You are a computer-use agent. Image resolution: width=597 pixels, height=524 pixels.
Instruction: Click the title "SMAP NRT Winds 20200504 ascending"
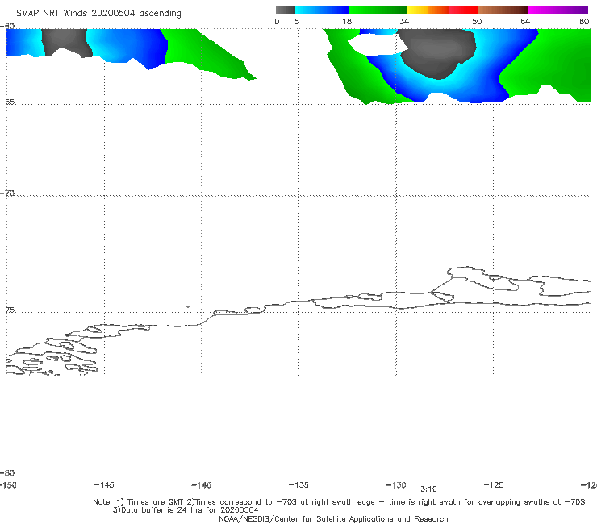(98, 14)
